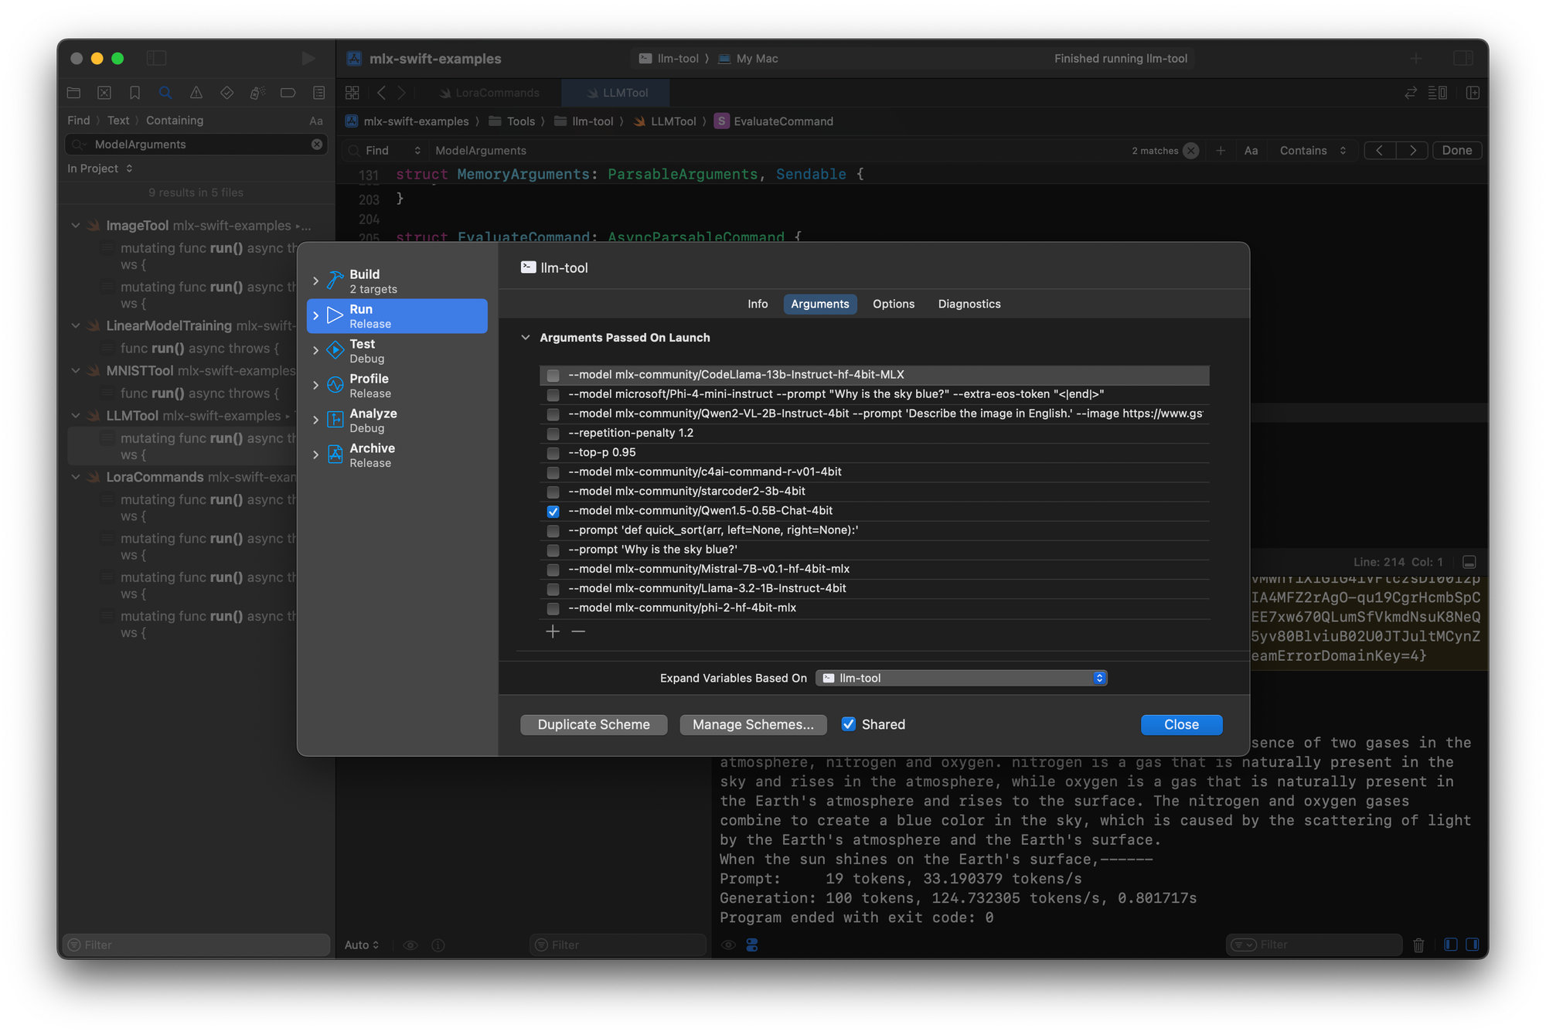Click the plus Library icon in toolbar
Screen dimensions: 1546x1035
(1416, 58)
